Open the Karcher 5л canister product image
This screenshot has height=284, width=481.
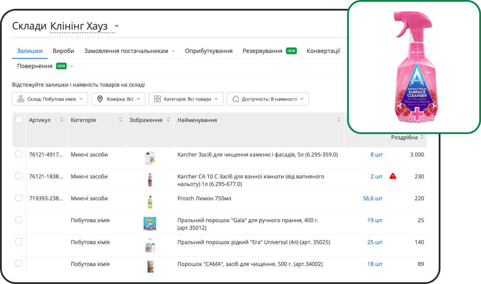(x=150, y=157)
